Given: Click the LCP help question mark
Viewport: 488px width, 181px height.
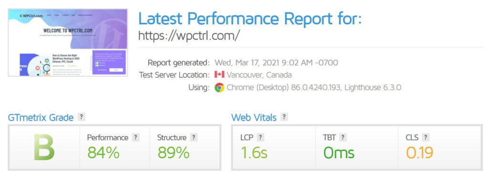Looking at the screenshot, I should pos(261,138).
